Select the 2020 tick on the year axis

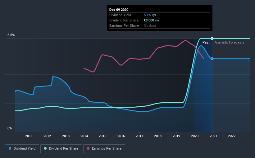click(x=195, y=136)
